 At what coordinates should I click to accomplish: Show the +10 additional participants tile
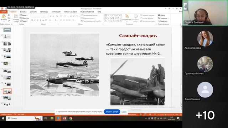205,115
